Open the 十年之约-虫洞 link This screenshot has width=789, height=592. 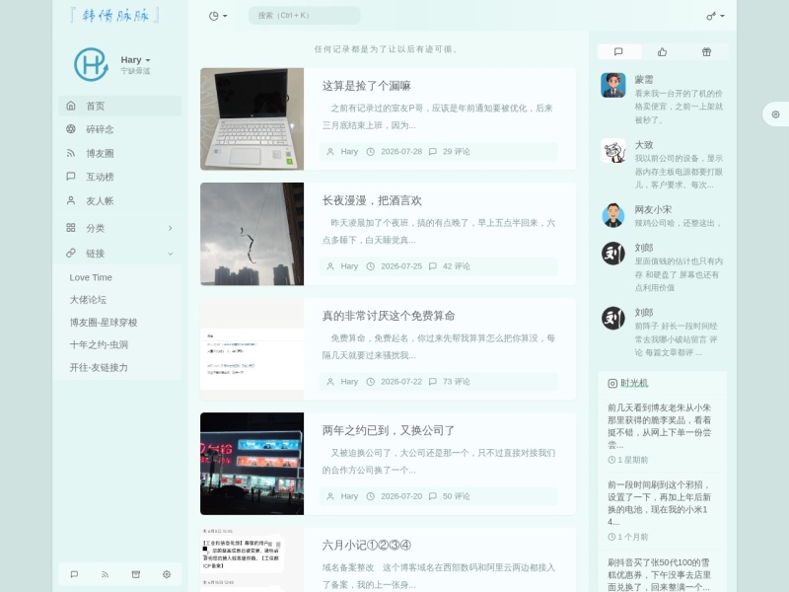tap(99, 344)
